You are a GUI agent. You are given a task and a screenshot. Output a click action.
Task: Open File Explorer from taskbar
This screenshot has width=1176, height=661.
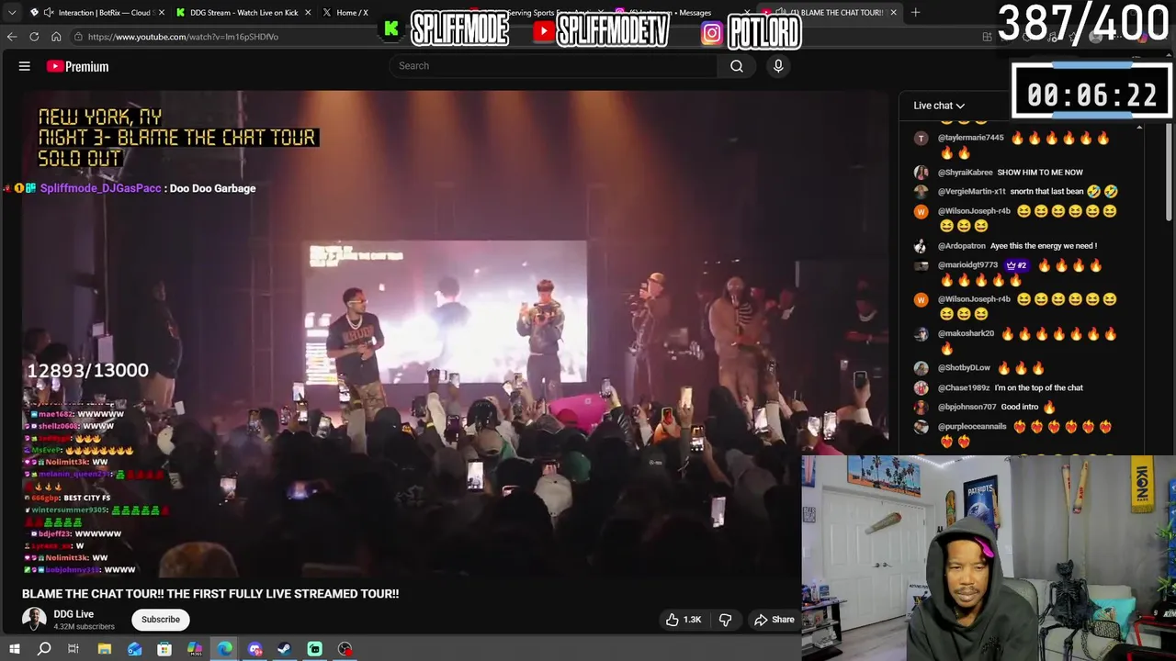click(104, 649)
